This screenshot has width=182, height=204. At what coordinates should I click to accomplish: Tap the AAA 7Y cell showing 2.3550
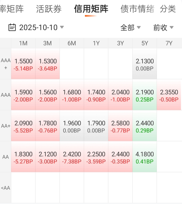pos(169,95)
